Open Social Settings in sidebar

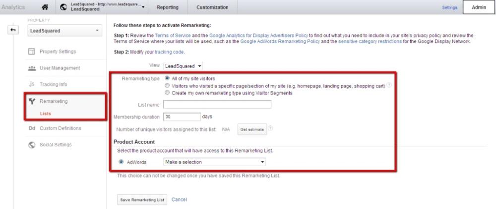[56, 145]
